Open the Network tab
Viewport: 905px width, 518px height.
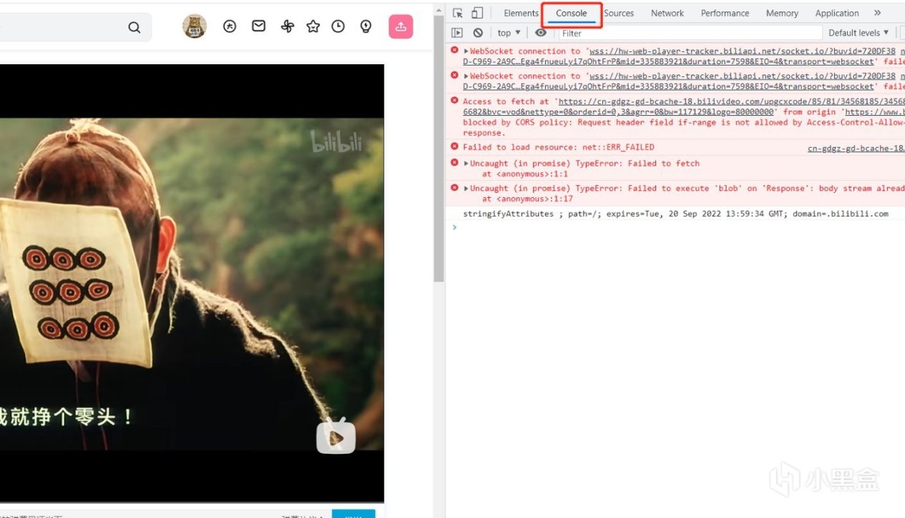tap(667, 13)
